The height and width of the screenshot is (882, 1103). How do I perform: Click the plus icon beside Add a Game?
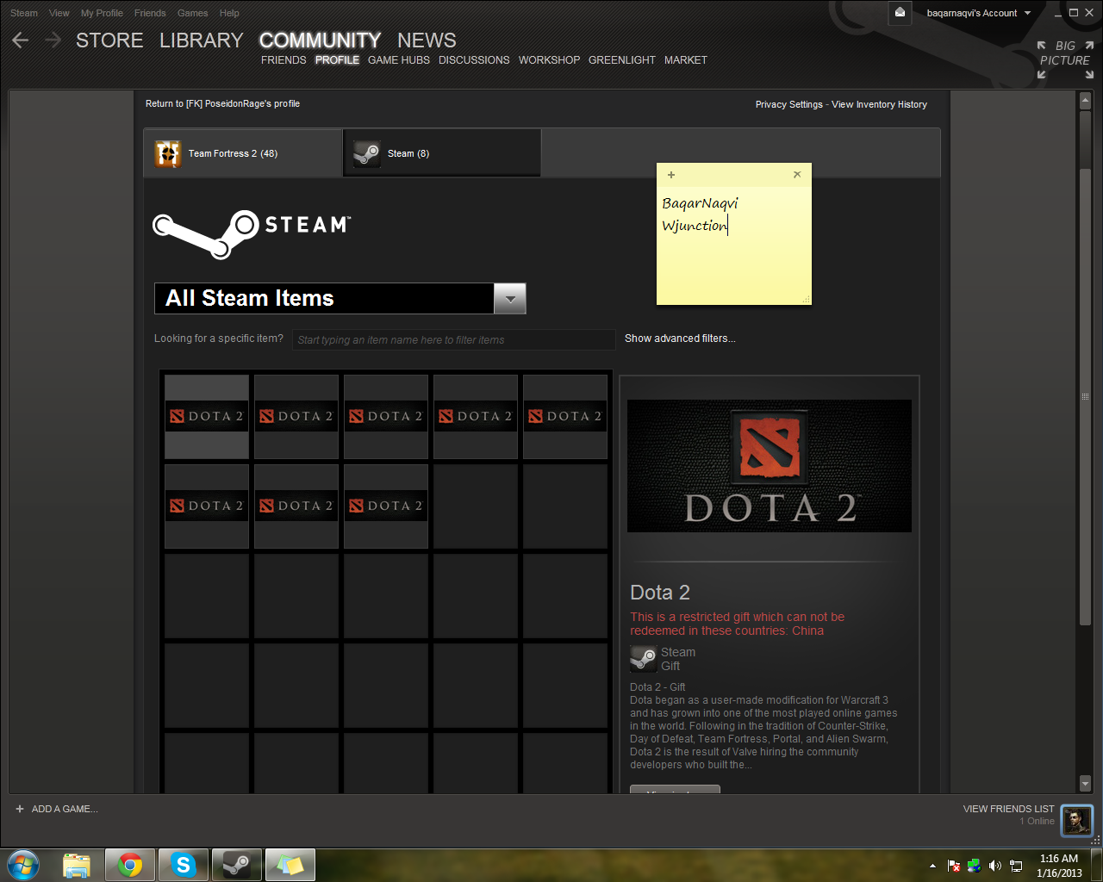pos(20,809)
